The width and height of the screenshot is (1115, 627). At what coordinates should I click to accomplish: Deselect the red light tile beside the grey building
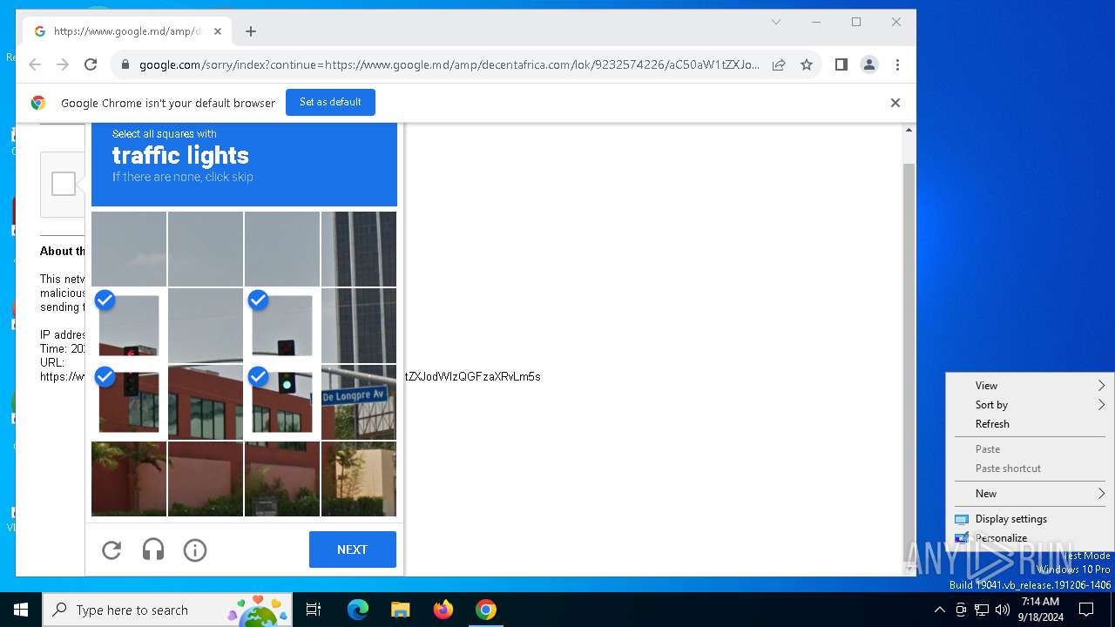[x=282, y=326]
